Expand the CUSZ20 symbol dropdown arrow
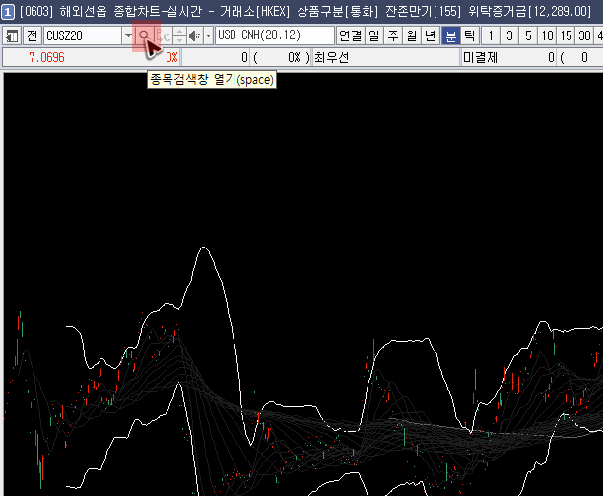 click(x=128, y=36)
